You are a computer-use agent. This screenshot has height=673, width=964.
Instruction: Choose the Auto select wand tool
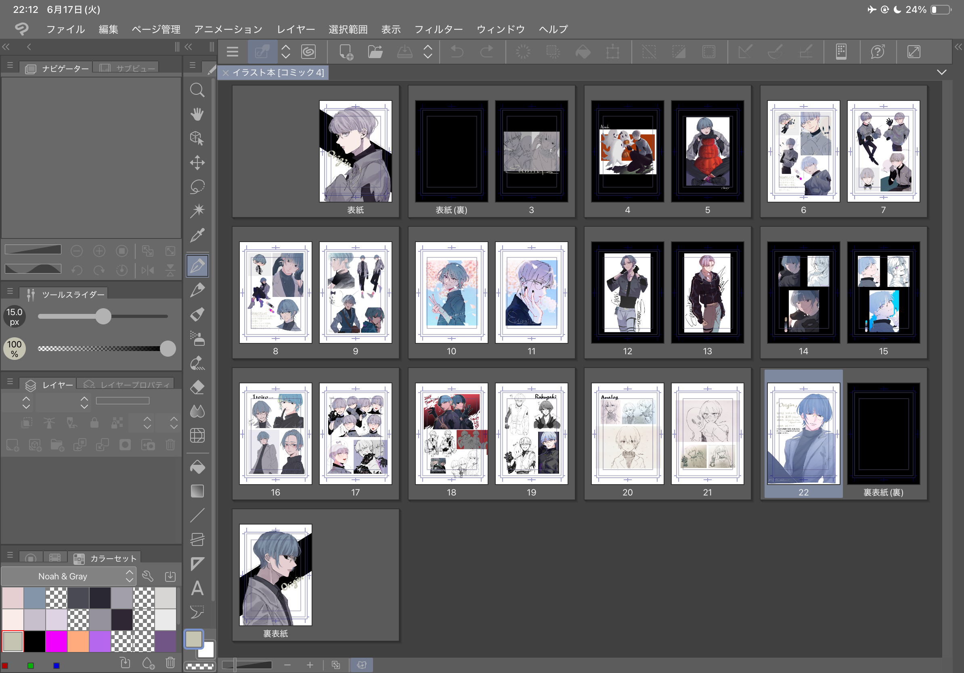[197, 211]
